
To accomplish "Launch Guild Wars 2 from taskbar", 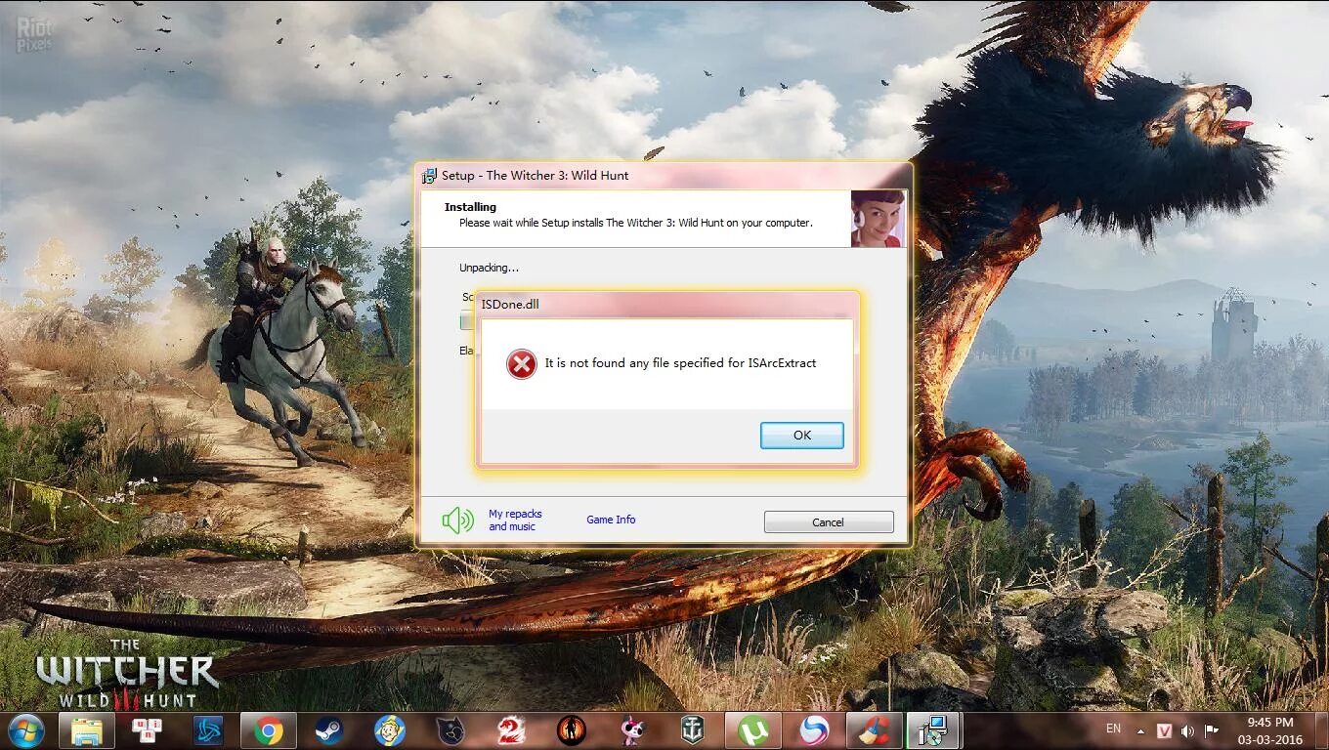I will [x=511, y=730].
